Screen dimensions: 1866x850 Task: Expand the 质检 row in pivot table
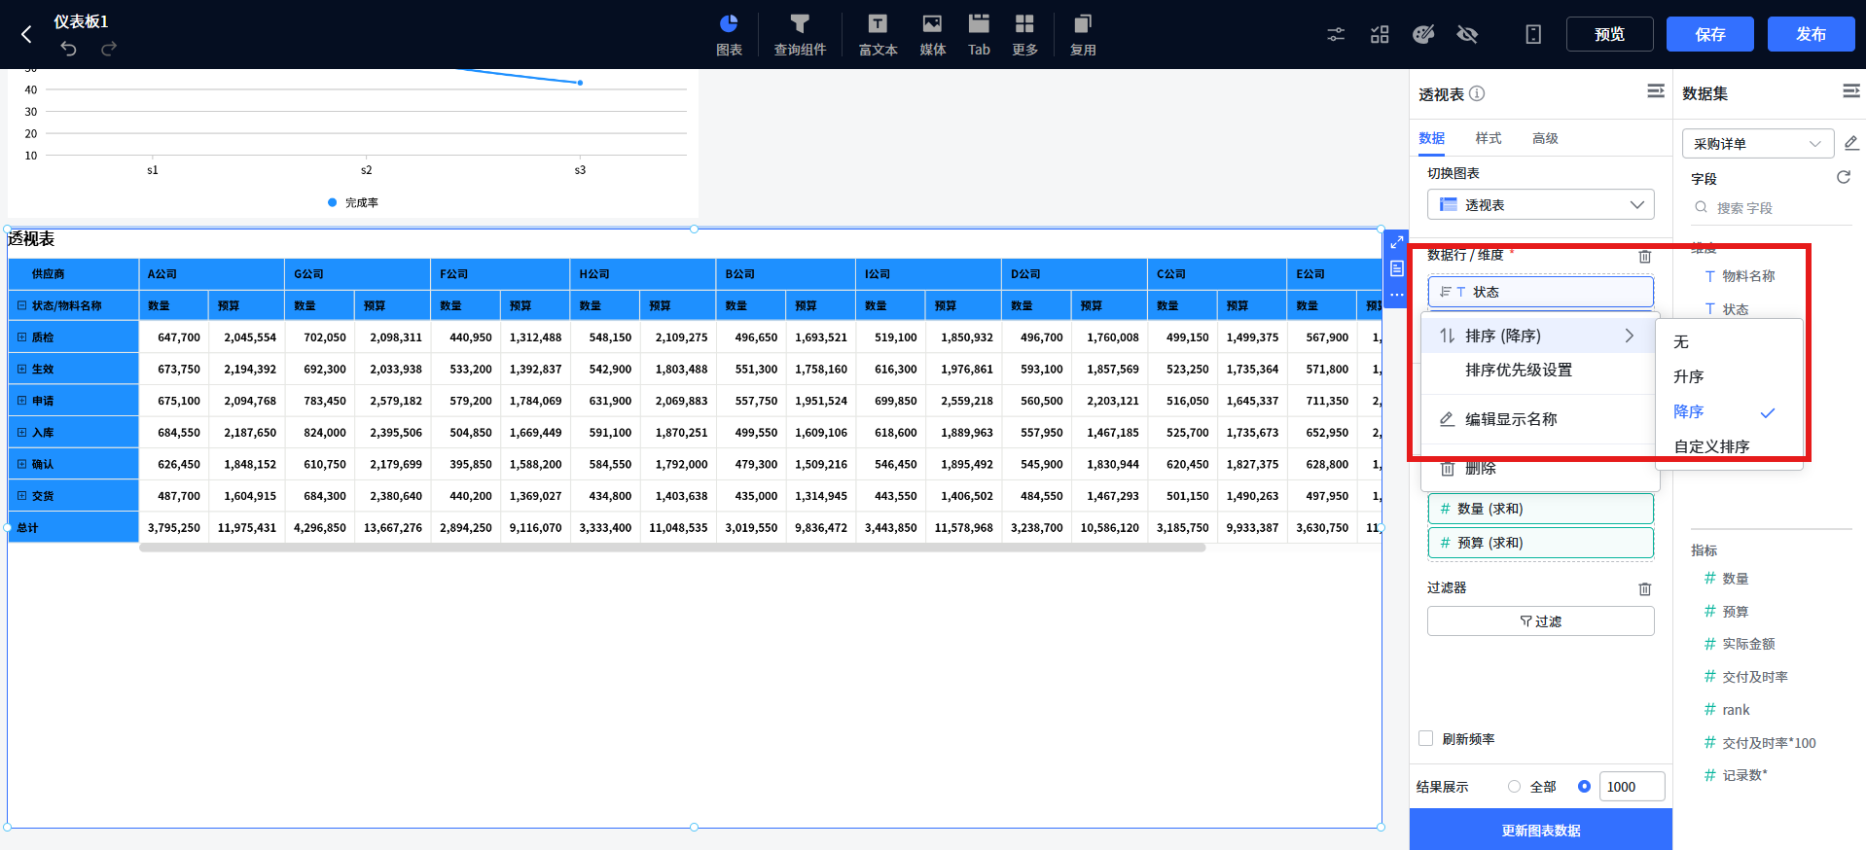click(21, 337)
